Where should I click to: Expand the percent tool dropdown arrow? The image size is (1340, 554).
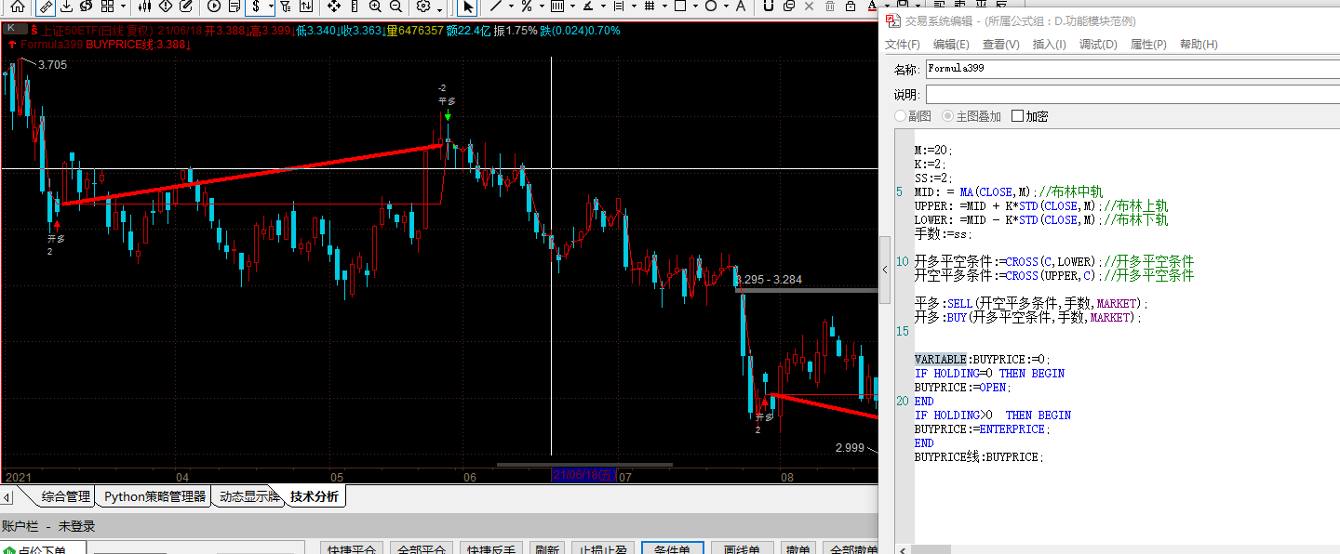542,7
